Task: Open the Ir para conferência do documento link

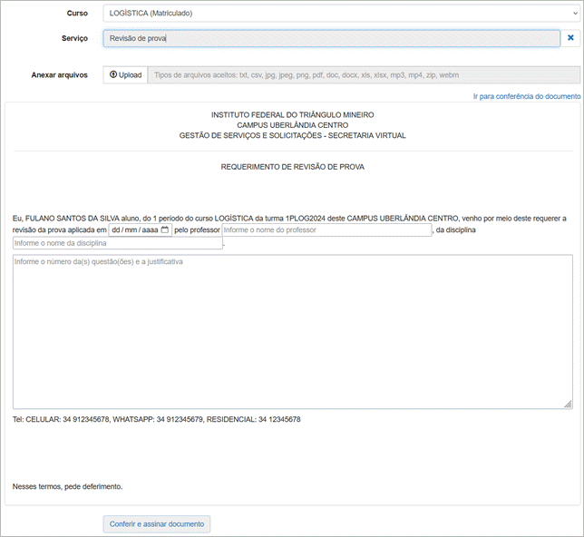Action: 527,96
